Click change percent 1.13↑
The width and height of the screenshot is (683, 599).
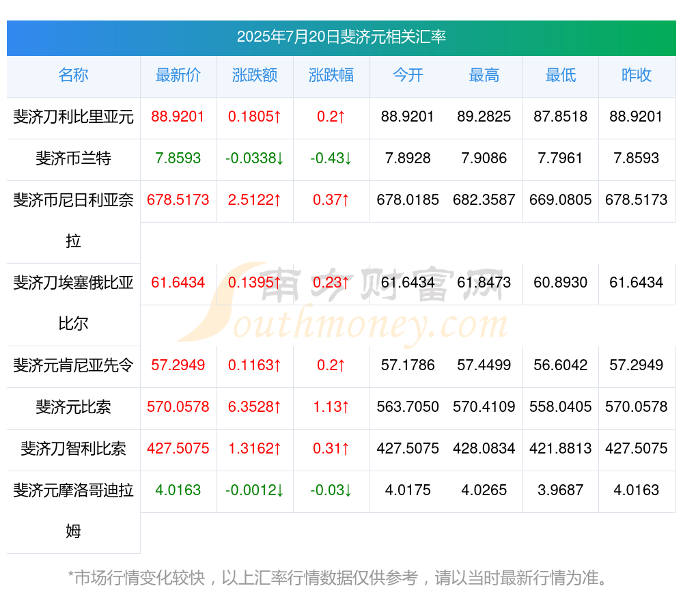331,406
